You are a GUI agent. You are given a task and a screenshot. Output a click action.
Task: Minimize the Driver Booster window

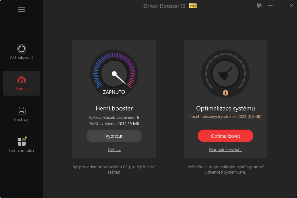coord(270,6)
